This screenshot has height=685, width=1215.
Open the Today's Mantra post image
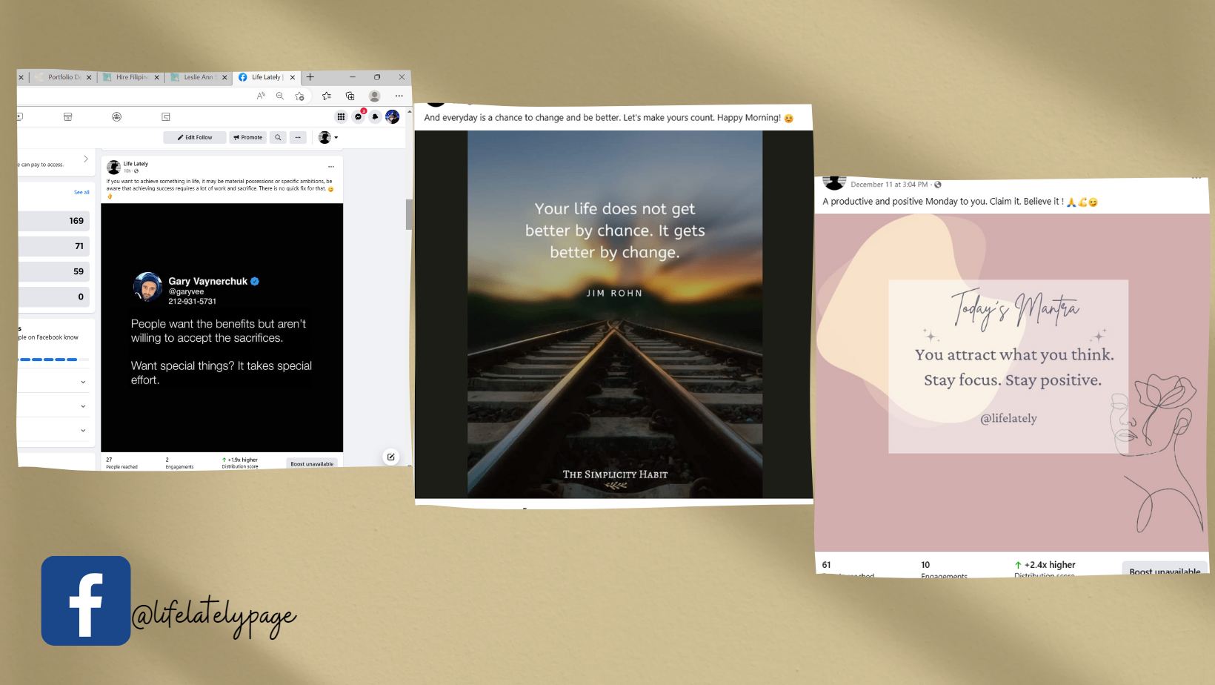pos(1012,382)
